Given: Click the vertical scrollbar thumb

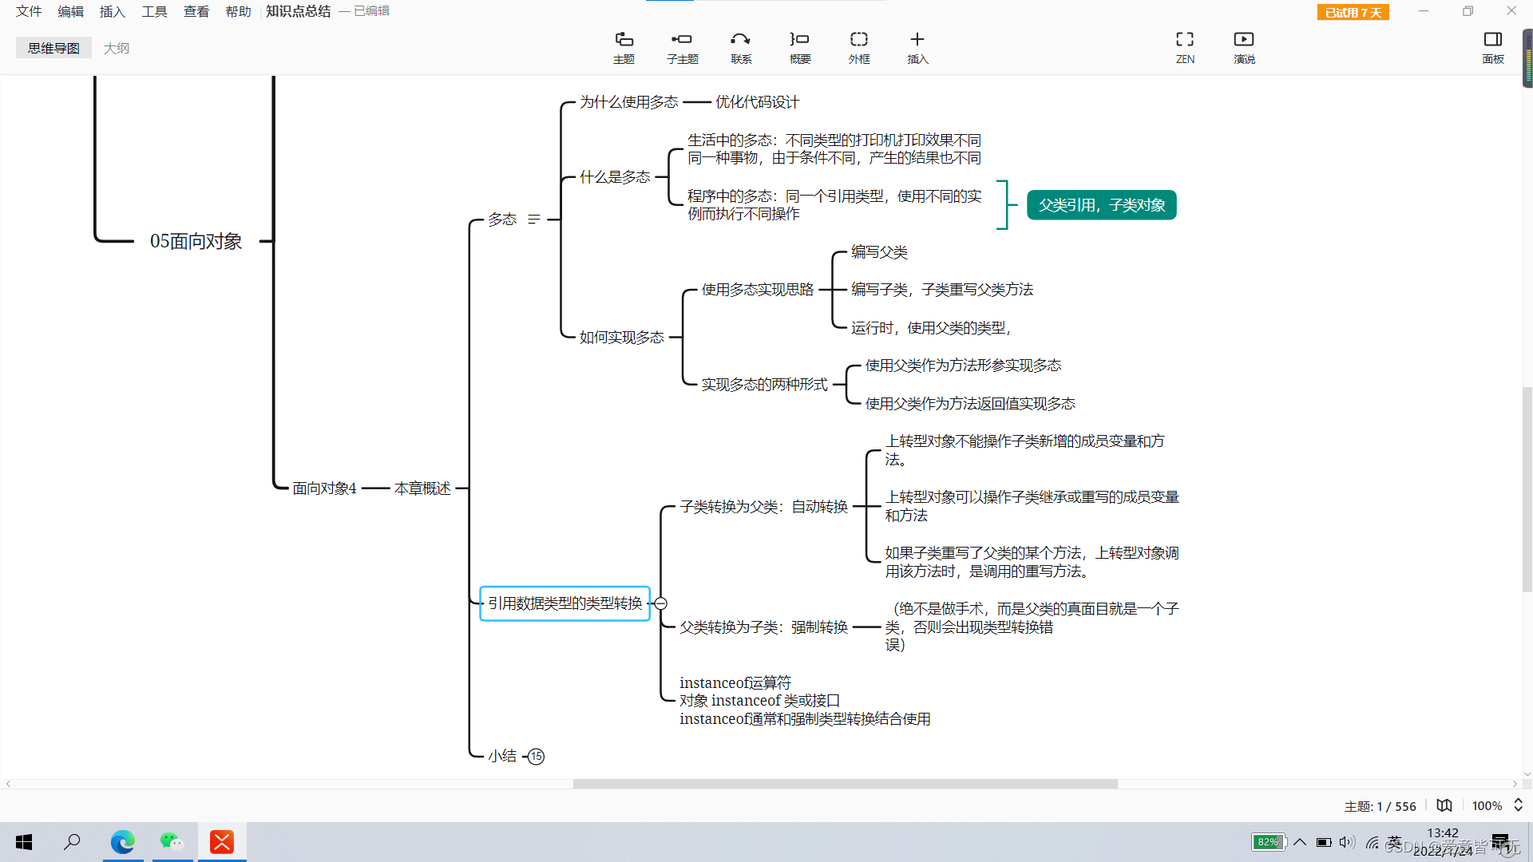Looking at the screenshot, I should [x=1527, y=488].
